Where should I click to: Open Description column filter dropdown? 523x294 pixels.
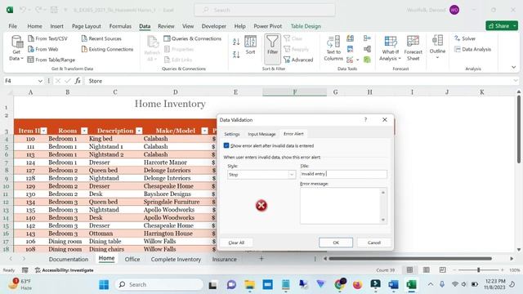140,131
